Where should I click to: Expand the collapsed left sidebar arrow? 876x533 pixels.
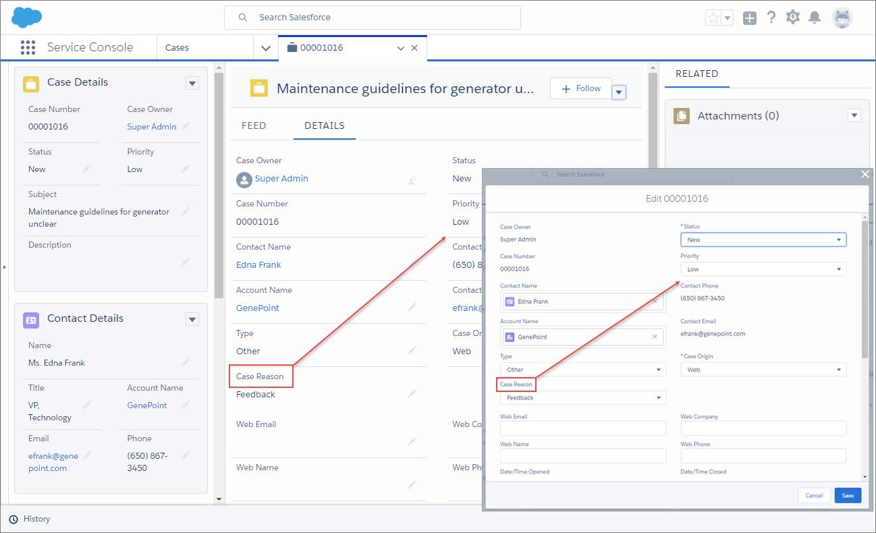(x=4, y=267)
